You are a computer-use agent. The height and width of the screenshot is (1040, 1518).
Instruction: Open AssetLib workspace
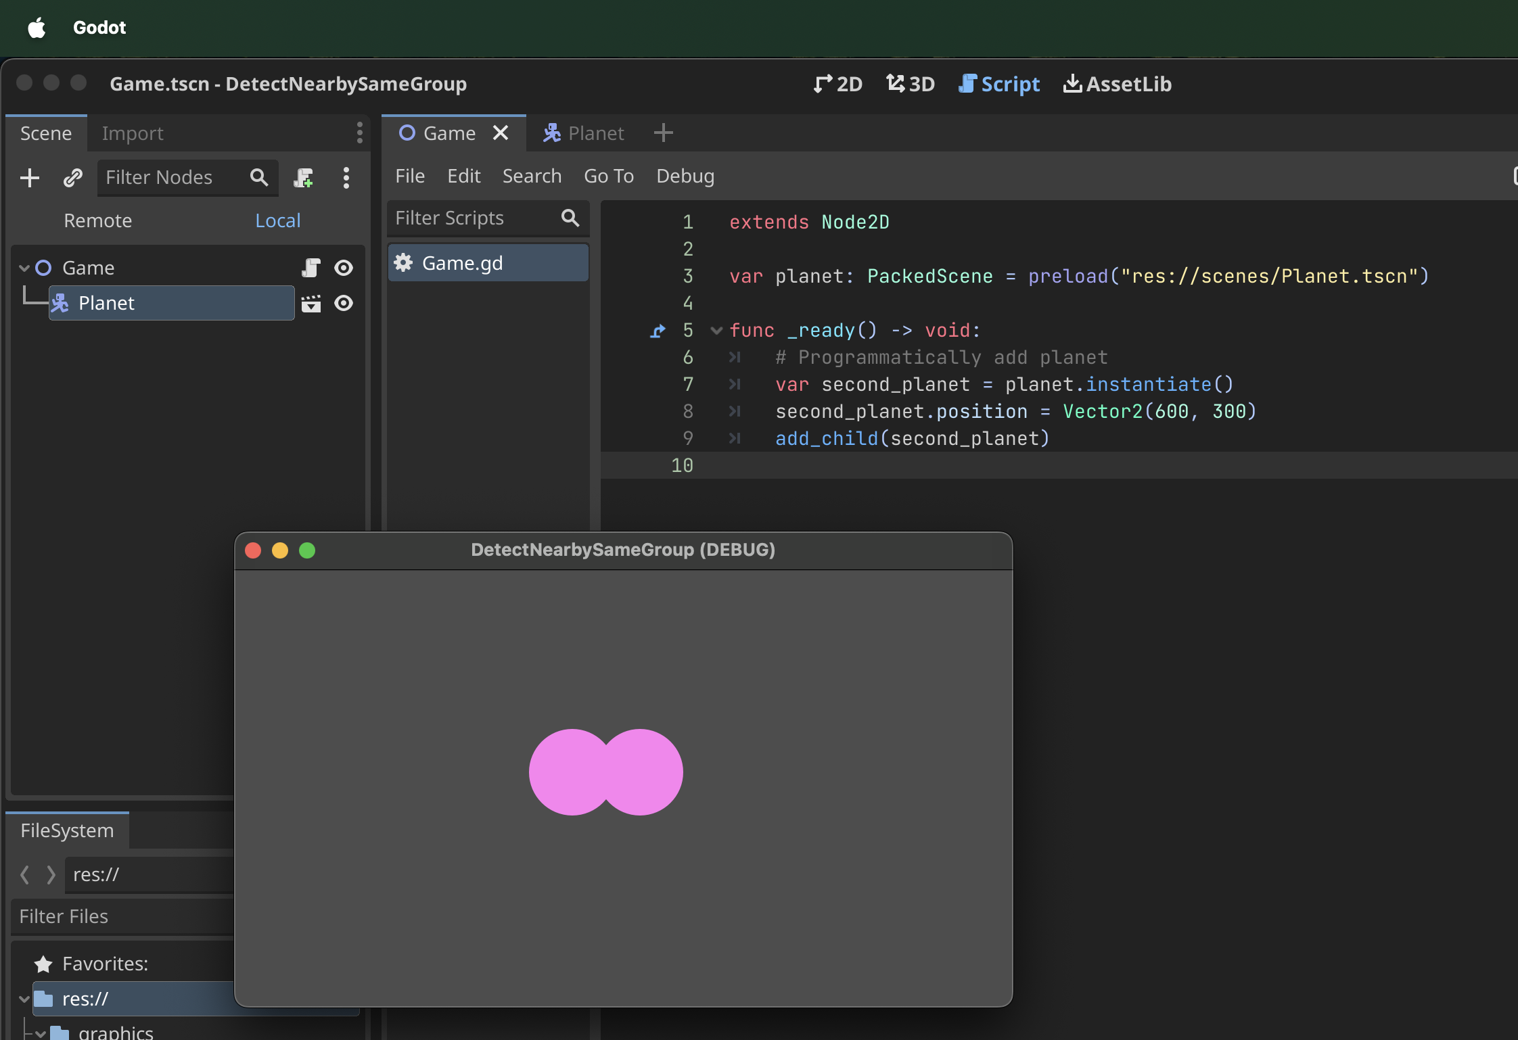pyautogui.click(x=1118, y=84)
